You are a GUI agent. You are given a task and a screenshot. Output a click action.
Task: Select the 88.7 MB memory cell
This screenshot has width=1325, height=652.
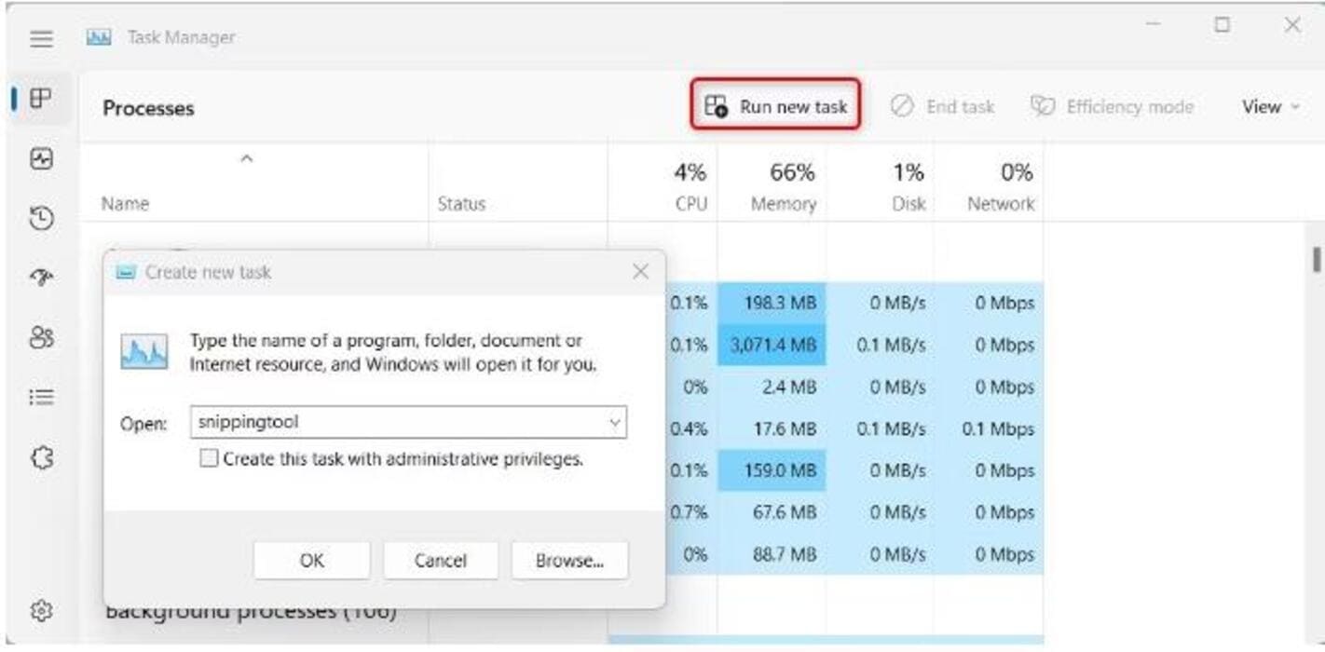(x=772, y=555)
